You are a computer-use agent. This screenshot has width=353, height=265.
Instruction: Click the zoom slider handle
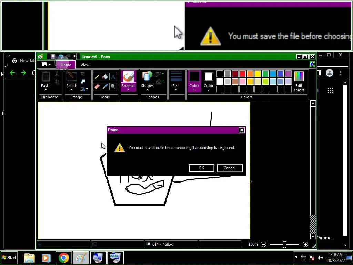284,244
